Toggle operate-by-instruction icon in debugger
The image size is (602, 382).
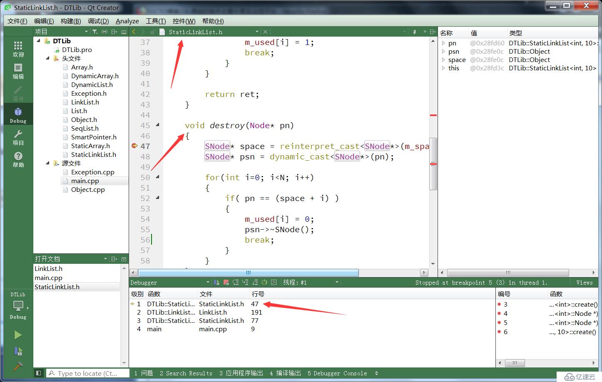pyautogui.click(x=274, y=283)
